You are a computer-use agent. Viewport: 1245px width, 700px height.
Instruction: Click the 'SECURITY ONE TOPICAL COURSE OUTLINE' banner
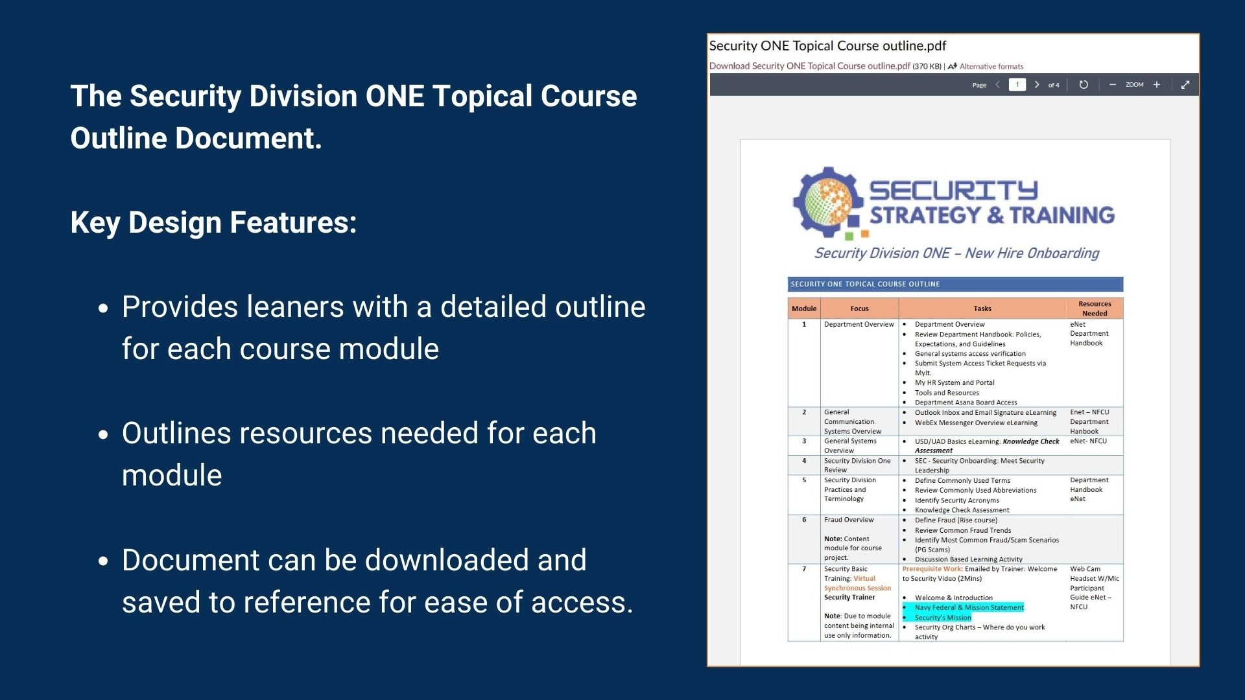(x=955, y=284)
